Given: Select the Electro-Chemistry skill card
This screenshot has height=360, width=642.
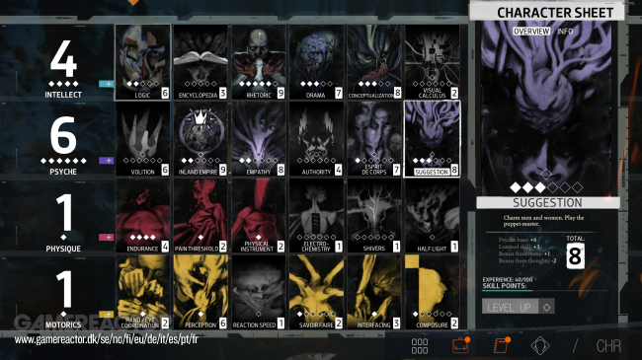Looking at the screenshot, I should pos(316,216).
